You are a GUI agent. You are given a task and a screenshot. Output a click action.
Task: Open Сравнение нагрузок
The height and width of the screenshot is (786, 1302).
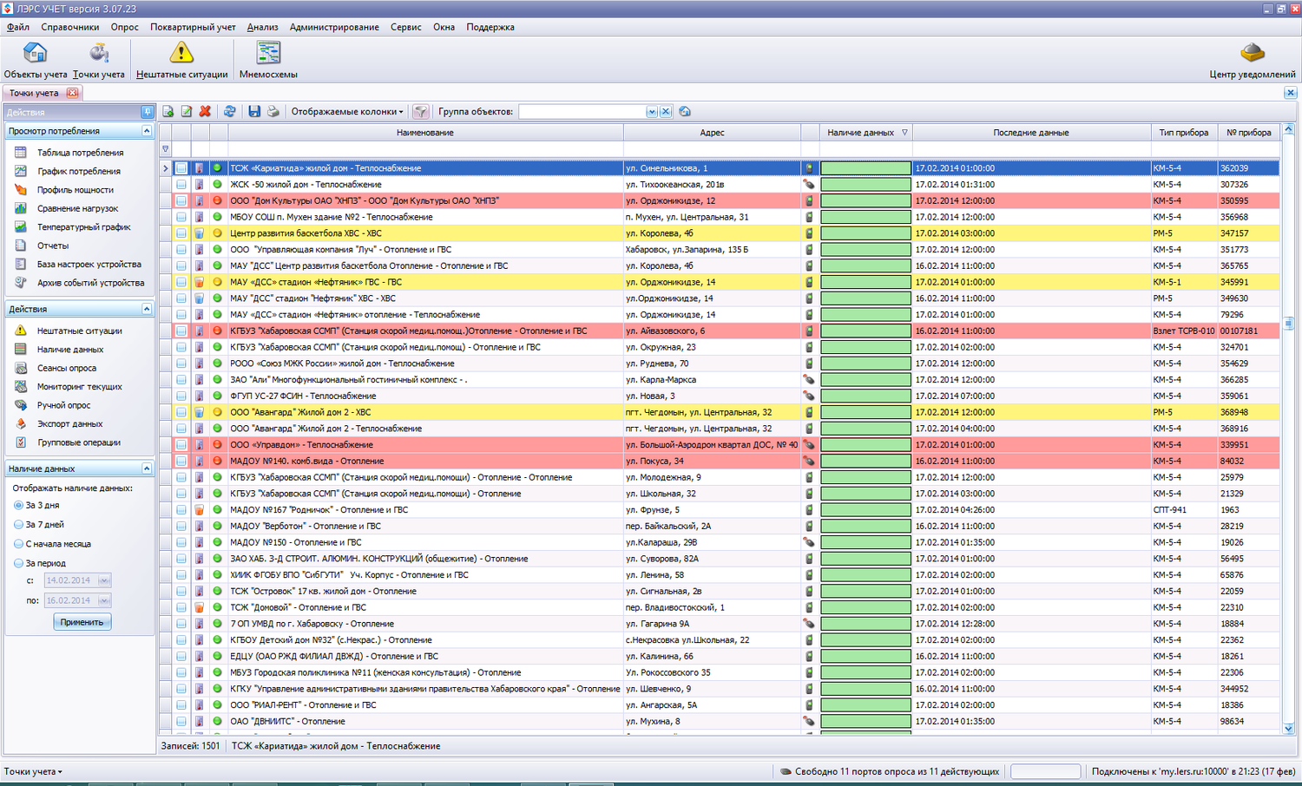[x=77, y=209]
